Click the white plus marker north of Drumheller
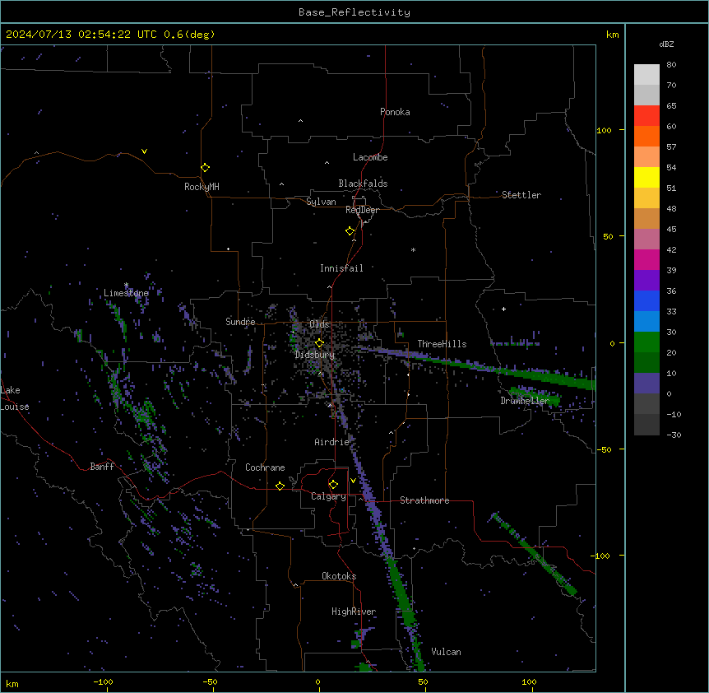 [x=503, y=309]
